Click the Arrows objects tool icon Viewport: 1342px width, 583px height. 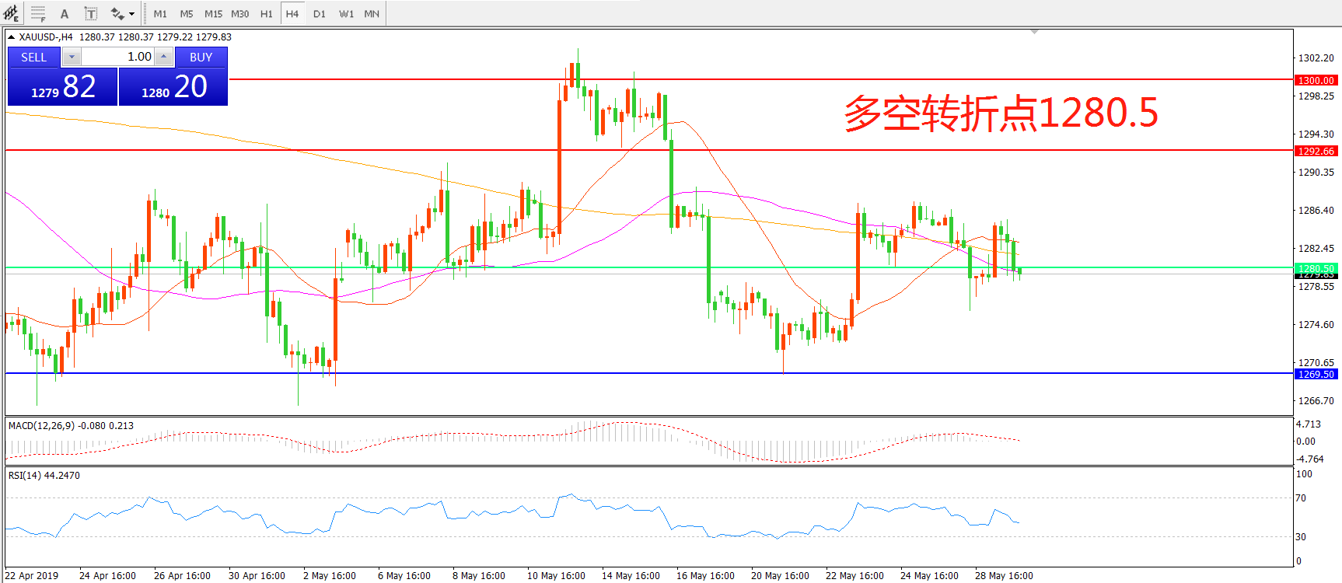click(117, 13)
